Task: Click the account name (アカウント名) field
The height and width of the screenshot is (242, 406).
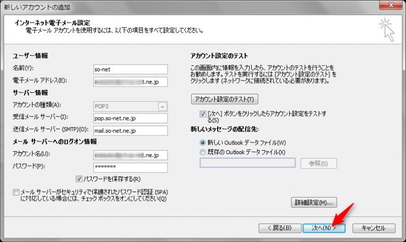Action: [130, 155]
